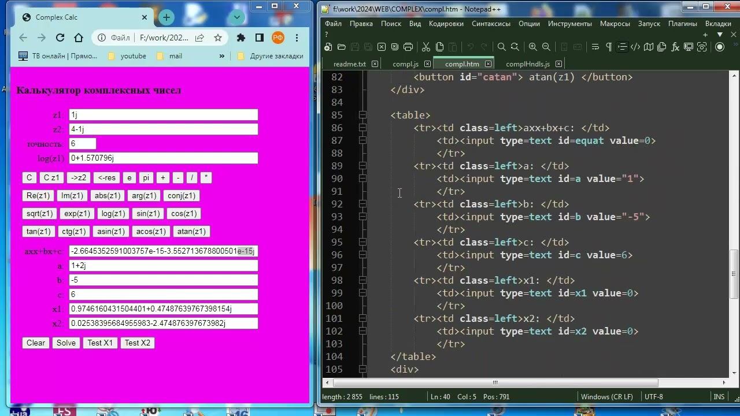Share this page via Chrome address bar icon
Viewport: 740px width, 416px height.
pos(199,38)
